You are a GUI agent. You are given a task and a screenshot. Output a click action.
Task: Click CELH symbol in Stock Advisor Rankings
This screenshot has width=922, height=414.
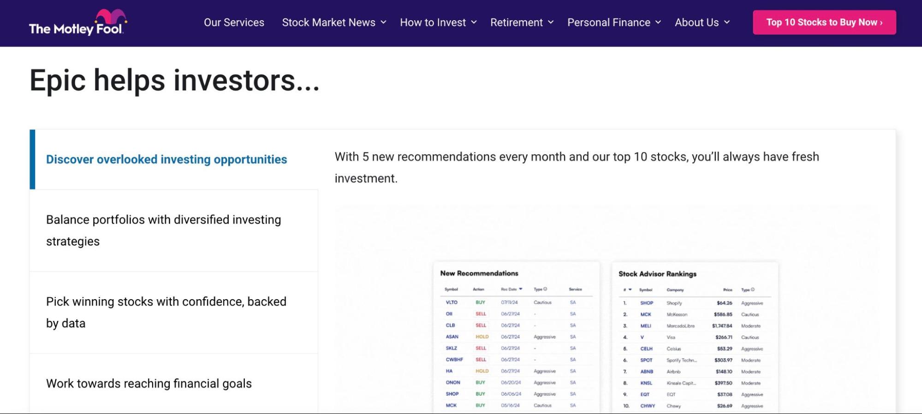[x=646, y=349]
